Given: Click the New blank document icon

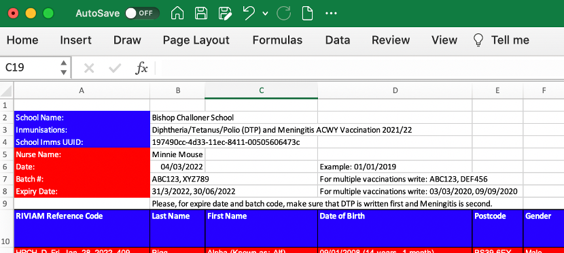Looking at the screenshot, I should 307,14.
